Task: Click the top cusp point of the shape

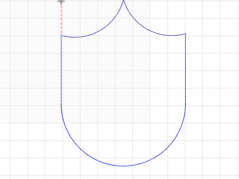Action: [x=123, y=0]
